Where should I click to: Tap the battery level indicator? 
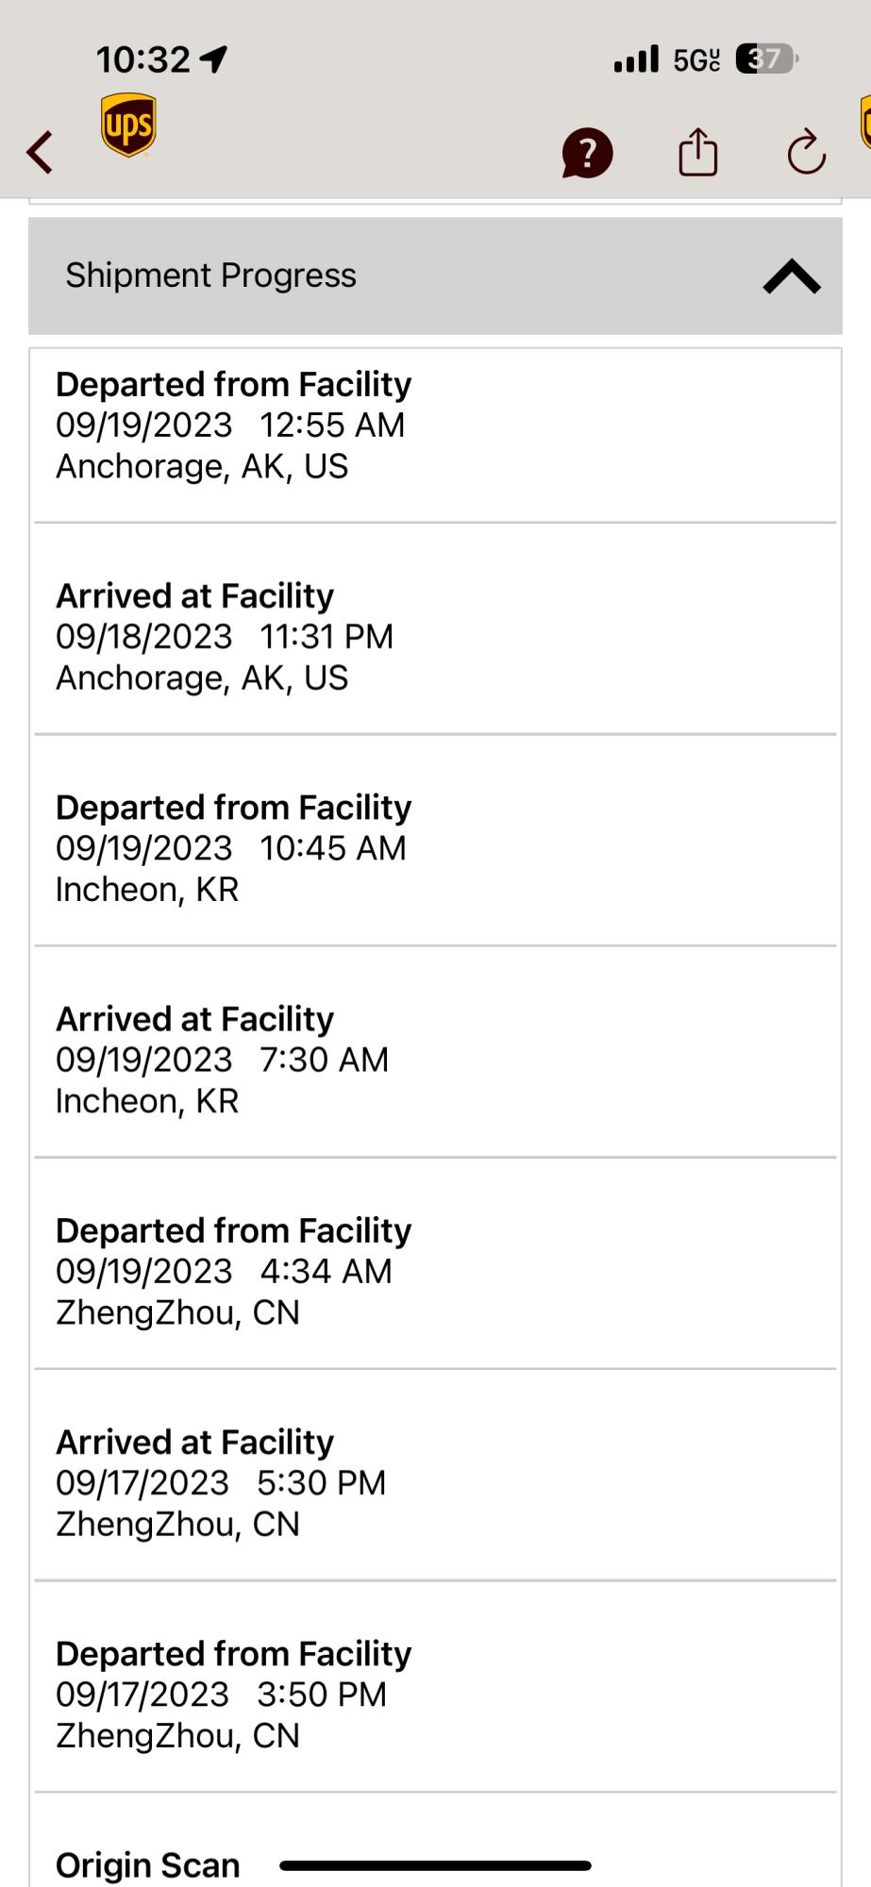(765, 59)
